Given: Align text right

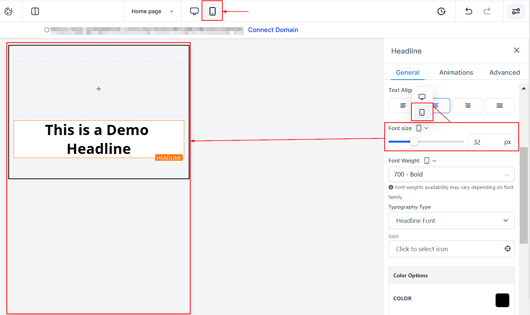Looking at the screenshot, I should coord(467,106).
